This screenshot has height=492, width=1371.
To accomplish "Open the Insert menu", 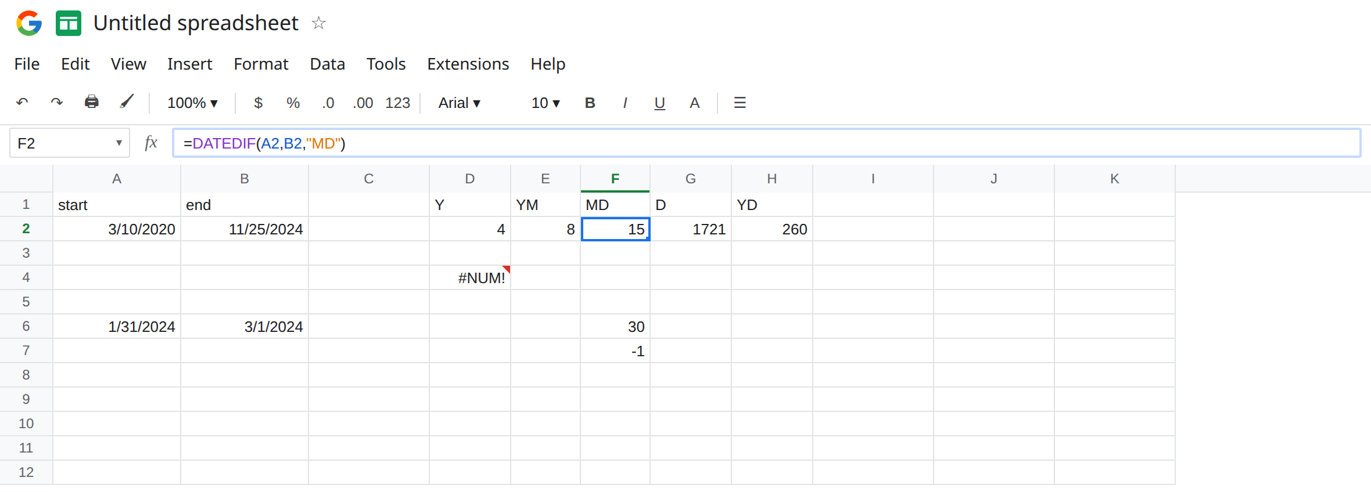I will point(190,64).
